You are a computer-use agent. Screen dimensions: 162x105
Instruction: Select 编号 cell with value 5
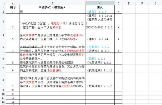13,59
